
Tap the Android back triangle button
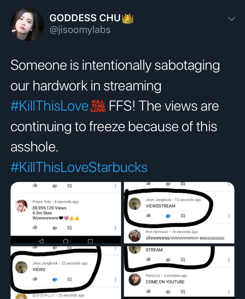[x=41, y=241]
